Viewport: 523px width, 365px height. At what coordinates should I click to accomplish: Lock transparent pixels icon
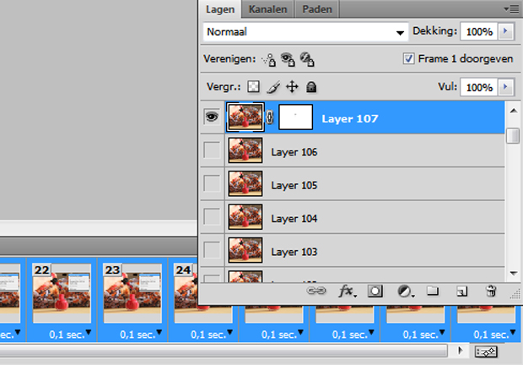pyautogui.click(x=254, y=87)
